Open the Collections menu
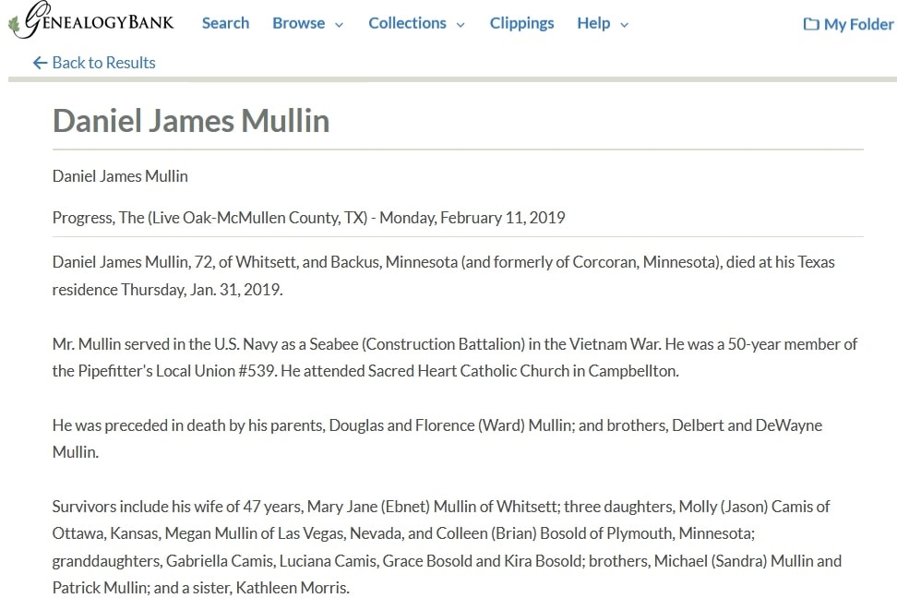 tap(416, 23)
